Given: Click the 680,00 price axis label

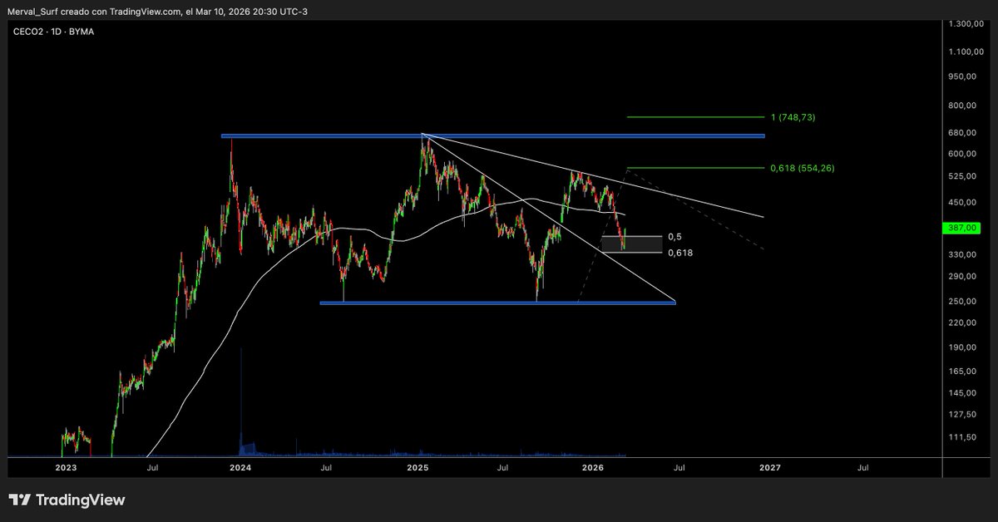Looking at the screenshot, I should click(962, 133).
